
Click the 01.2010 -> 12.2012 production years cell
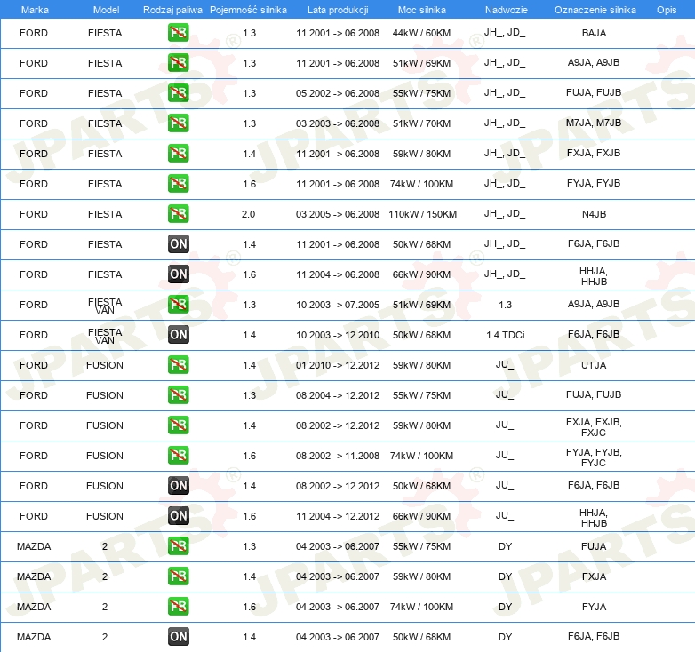pos(338,365)
